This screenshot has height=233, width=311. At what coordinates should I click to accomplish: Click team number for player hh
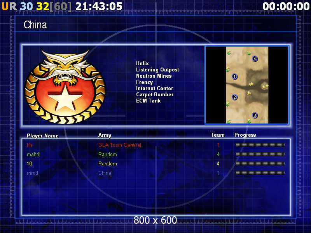pyautogui.click(x=218, y=145)
